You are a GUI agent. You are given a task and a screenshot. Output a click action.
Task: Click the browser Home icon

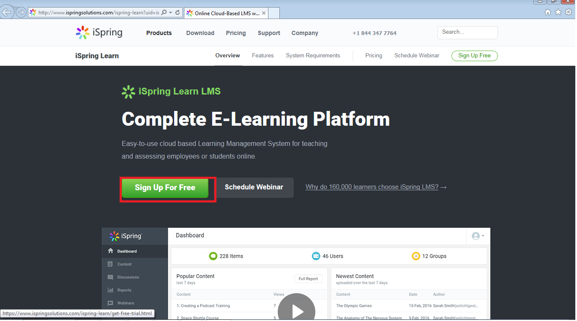click(548, 12)
